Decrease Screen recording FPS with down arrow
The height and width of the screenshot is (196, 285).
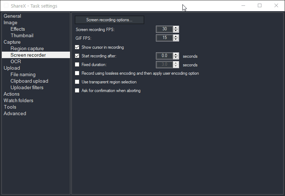pos(176,31)
